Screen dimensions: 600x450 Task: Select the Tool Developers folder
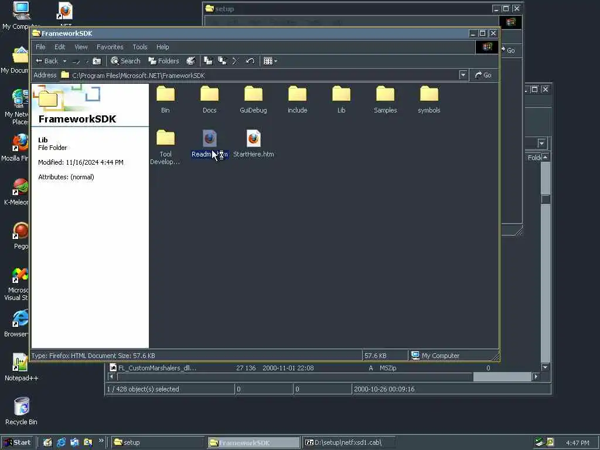click(x=165, y=147)
